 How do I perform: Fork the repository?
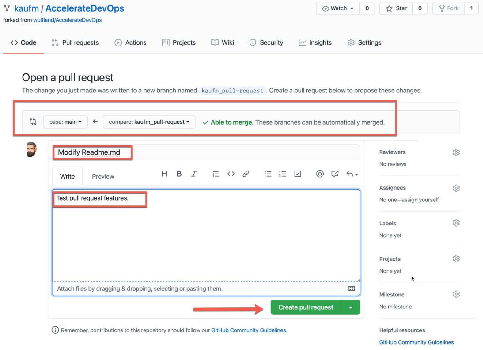click(448, 8)
